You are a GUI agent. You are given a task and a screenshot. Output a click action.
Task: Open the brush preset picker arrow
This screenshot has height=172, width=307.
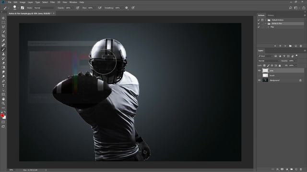(x=18, y=8)
